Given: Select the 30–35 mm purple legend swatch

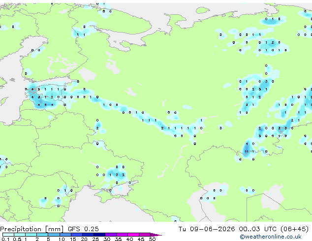Looking at the screenshot, I should pyautogui.click(x=110, y=235).
